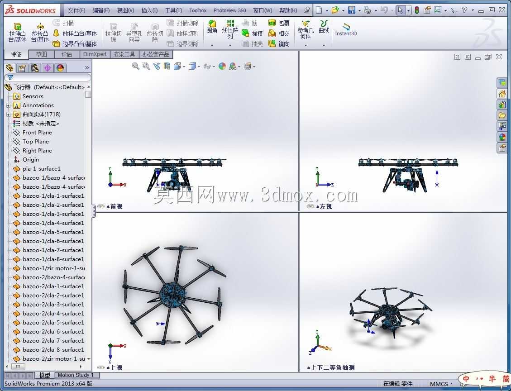Open the 插入(I) menu
The width and height of the screenshot is (511, 391).
[149, 10]
